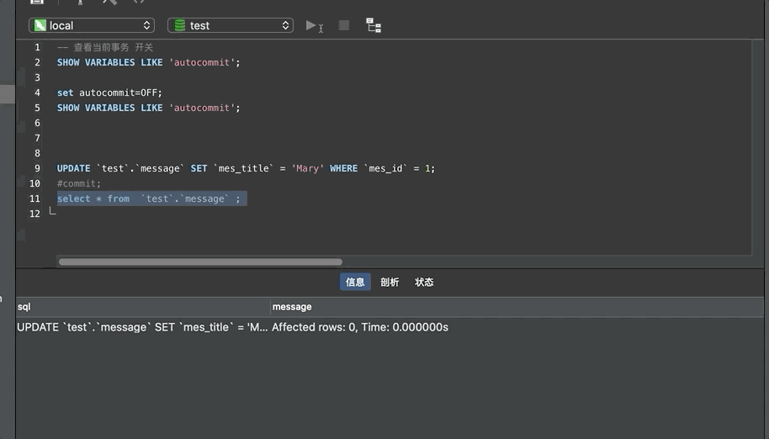Click line 2 SHOW VARIABLES LIKE statement
Image resolution: width=769 pixels, height=439 pixels.
coord(149,62)
